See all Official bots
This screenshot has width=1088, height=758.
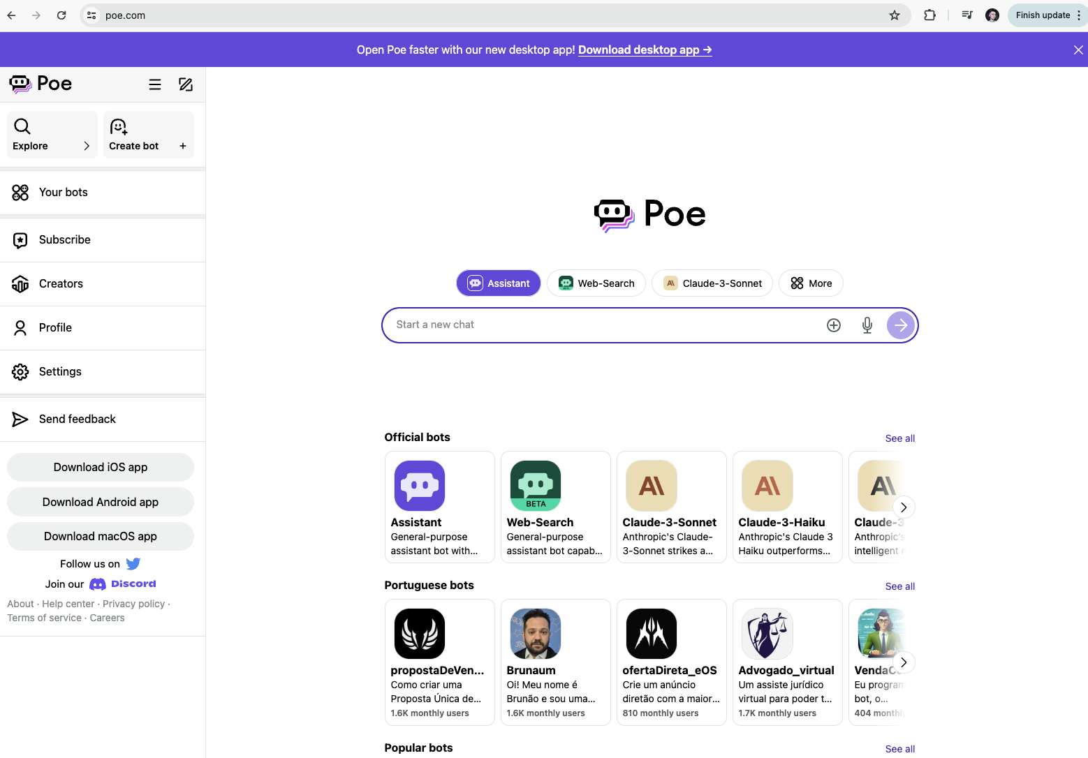coord(900,438)
